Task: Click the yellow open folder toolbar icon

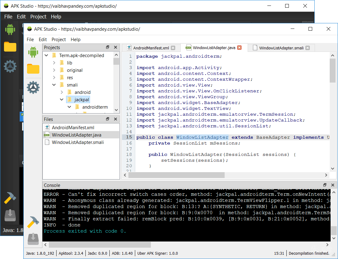Action: [33, 69]
